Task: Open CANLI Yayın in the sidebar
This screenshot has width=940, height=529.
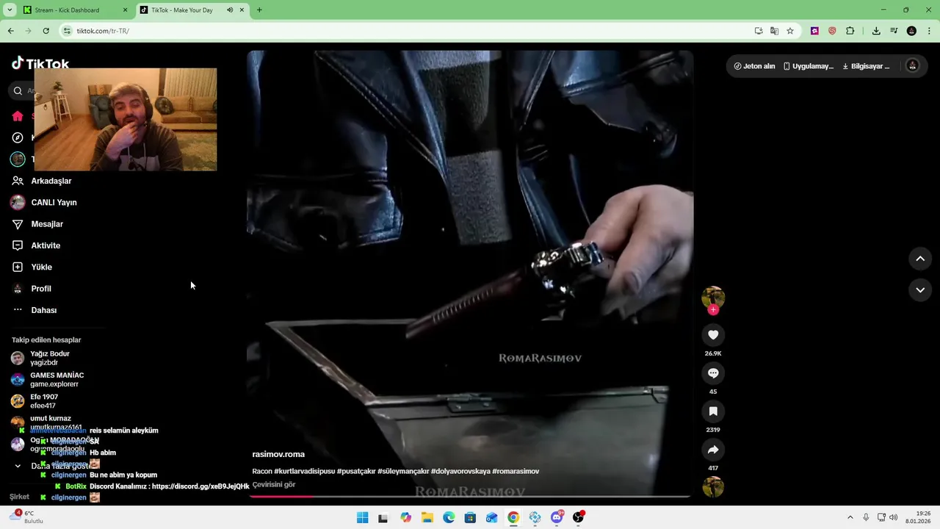Action: point(54,202)
